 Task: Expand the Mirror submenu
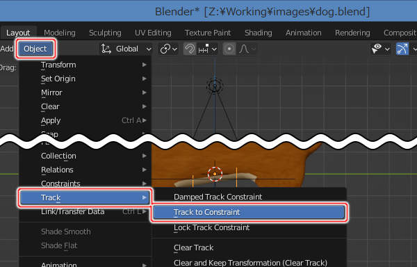pos(85,92)
